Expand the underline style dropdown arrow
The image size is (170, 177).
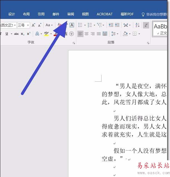(11, 34)
